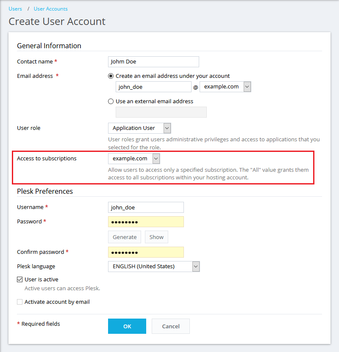Screen dimensions: 339x352
Task: Click the Username input field
Action: point(146,207)
